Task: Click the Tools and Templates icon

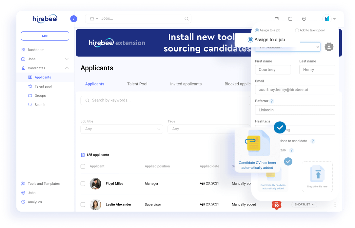Action: click(23, 184)
